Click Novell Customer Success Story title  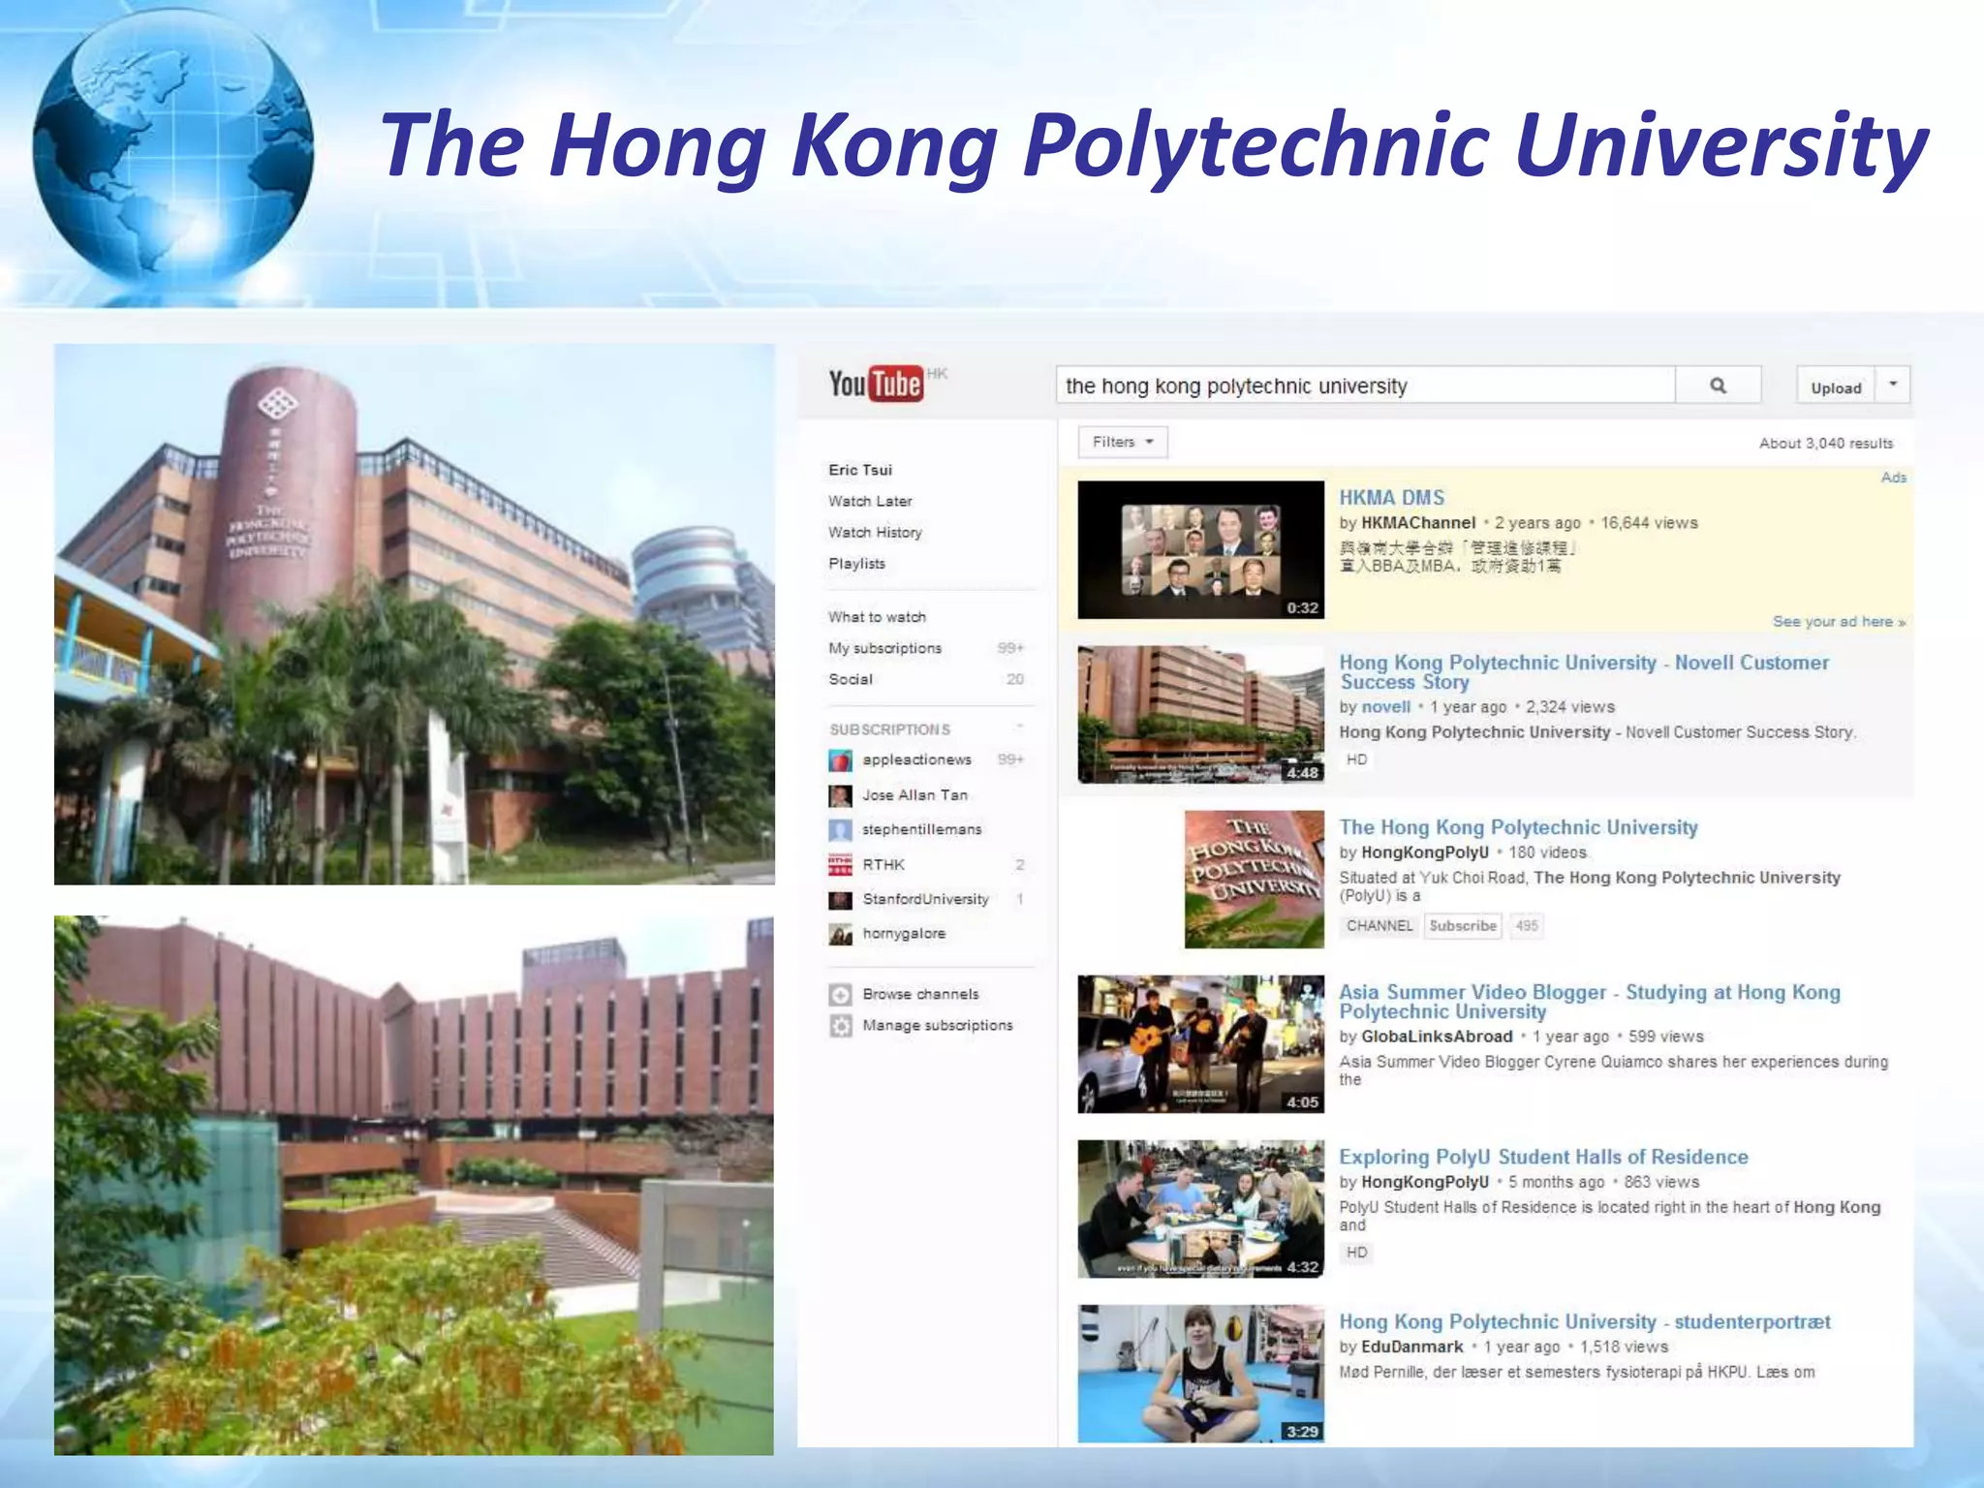click(1584, 672)
